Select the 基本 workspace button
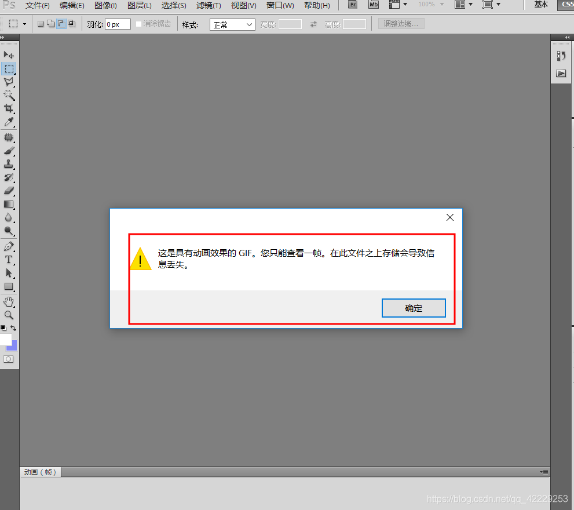The height and width of the screenshot is (510, 574). (540, 5)
